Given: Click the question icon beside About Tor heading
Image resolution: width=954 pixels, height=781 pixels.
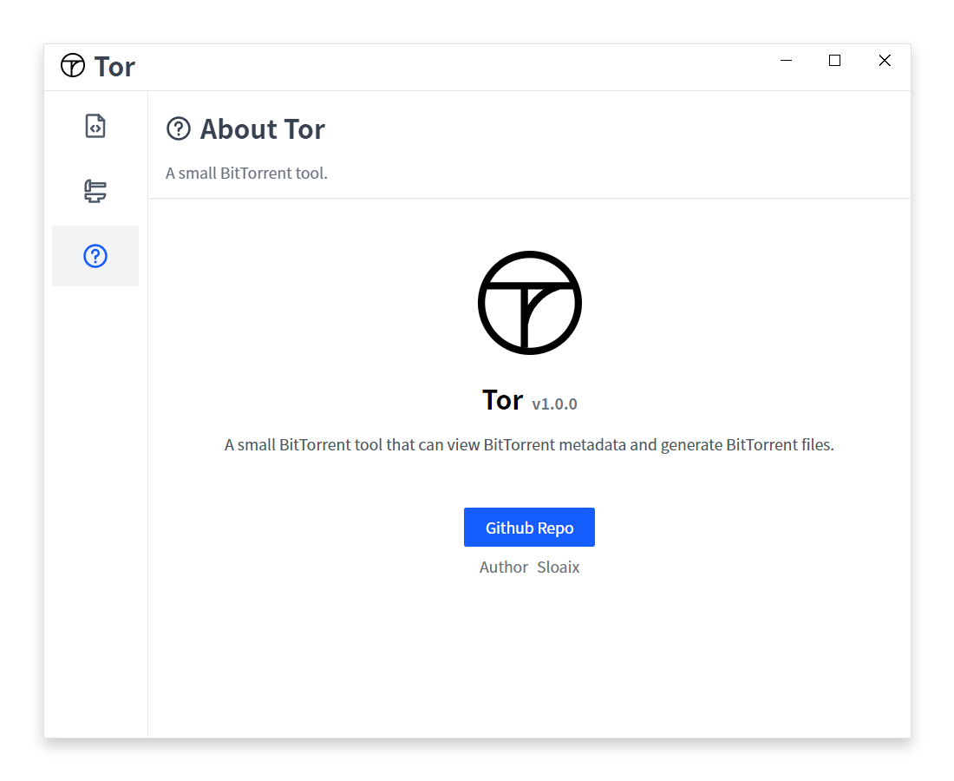Looking at the screenshot, I should click(x=179, y=129).
